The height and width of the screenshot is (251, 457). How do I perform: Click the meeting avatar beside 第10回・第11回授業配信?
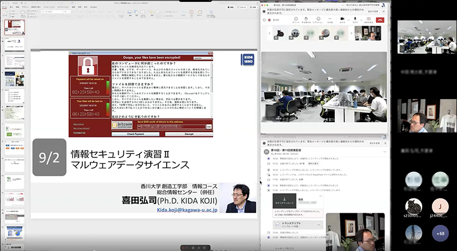266,152
